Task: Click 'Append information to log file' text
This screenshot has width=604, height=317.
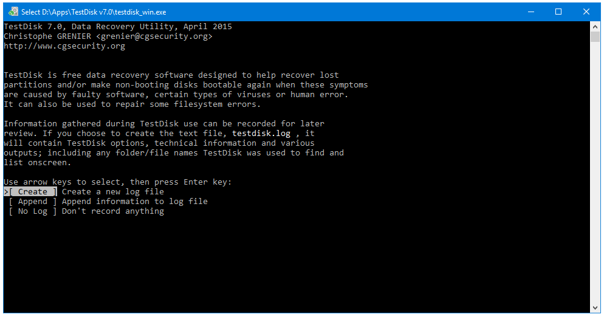Action: click(x=135, y=202)
